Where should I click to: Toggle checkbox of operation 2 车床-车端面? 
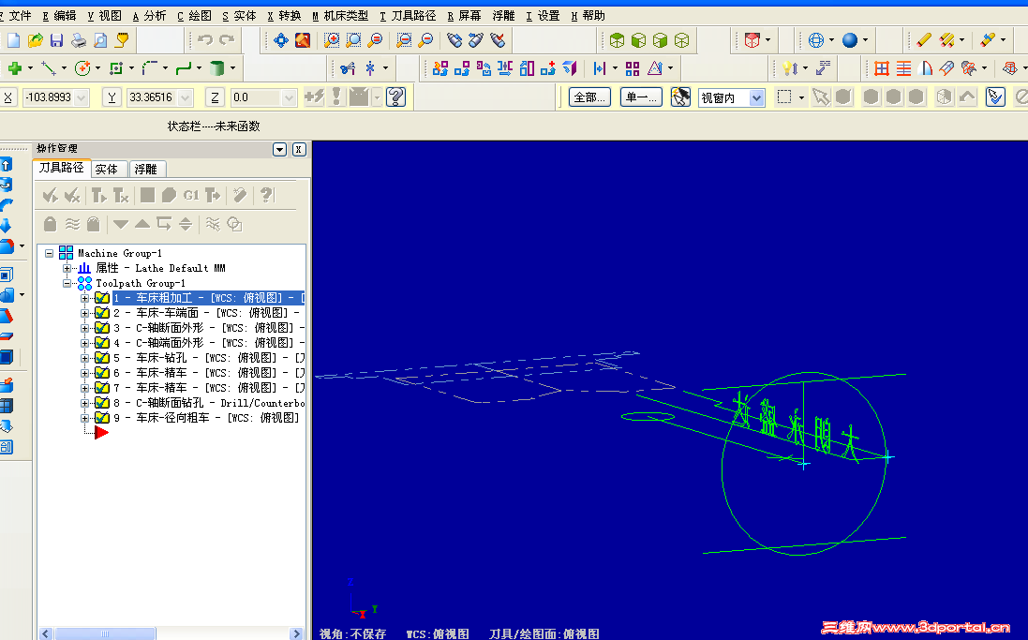101,313
